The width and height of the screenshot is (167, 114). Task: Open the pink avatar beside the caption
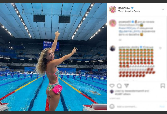(113, 23)
